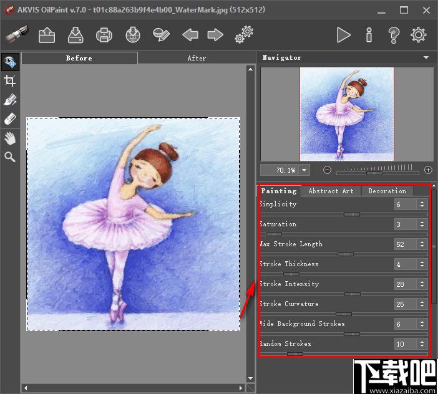Click the batch processing bubbles icon
The width and height of the screenshot is (438, 394).
coord(162,35)
